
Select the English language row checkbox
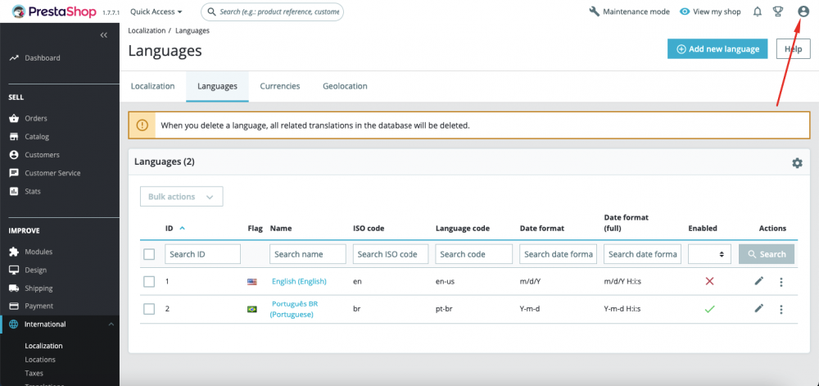[149, 281]
